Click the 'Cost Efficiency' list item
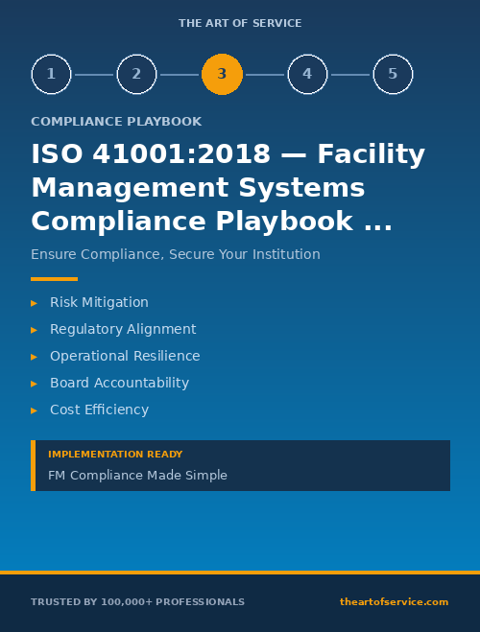The image size is (480, 632). (99, 410)
